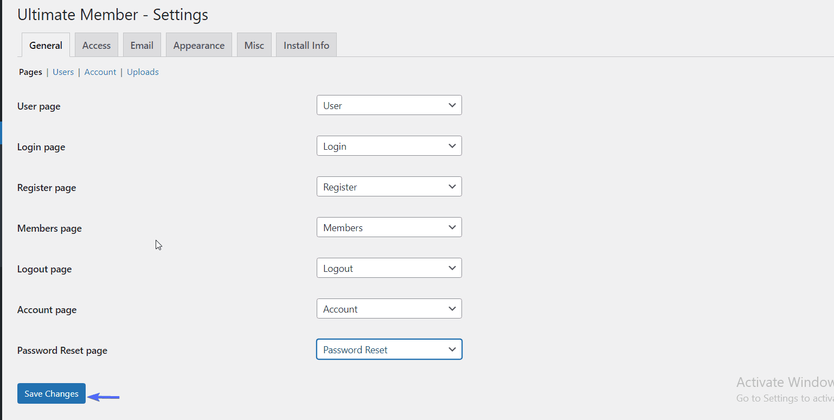The image size is (834, 420).
Task: Click the 'Password Reset page' label text
Action: [x=62, y=351]
